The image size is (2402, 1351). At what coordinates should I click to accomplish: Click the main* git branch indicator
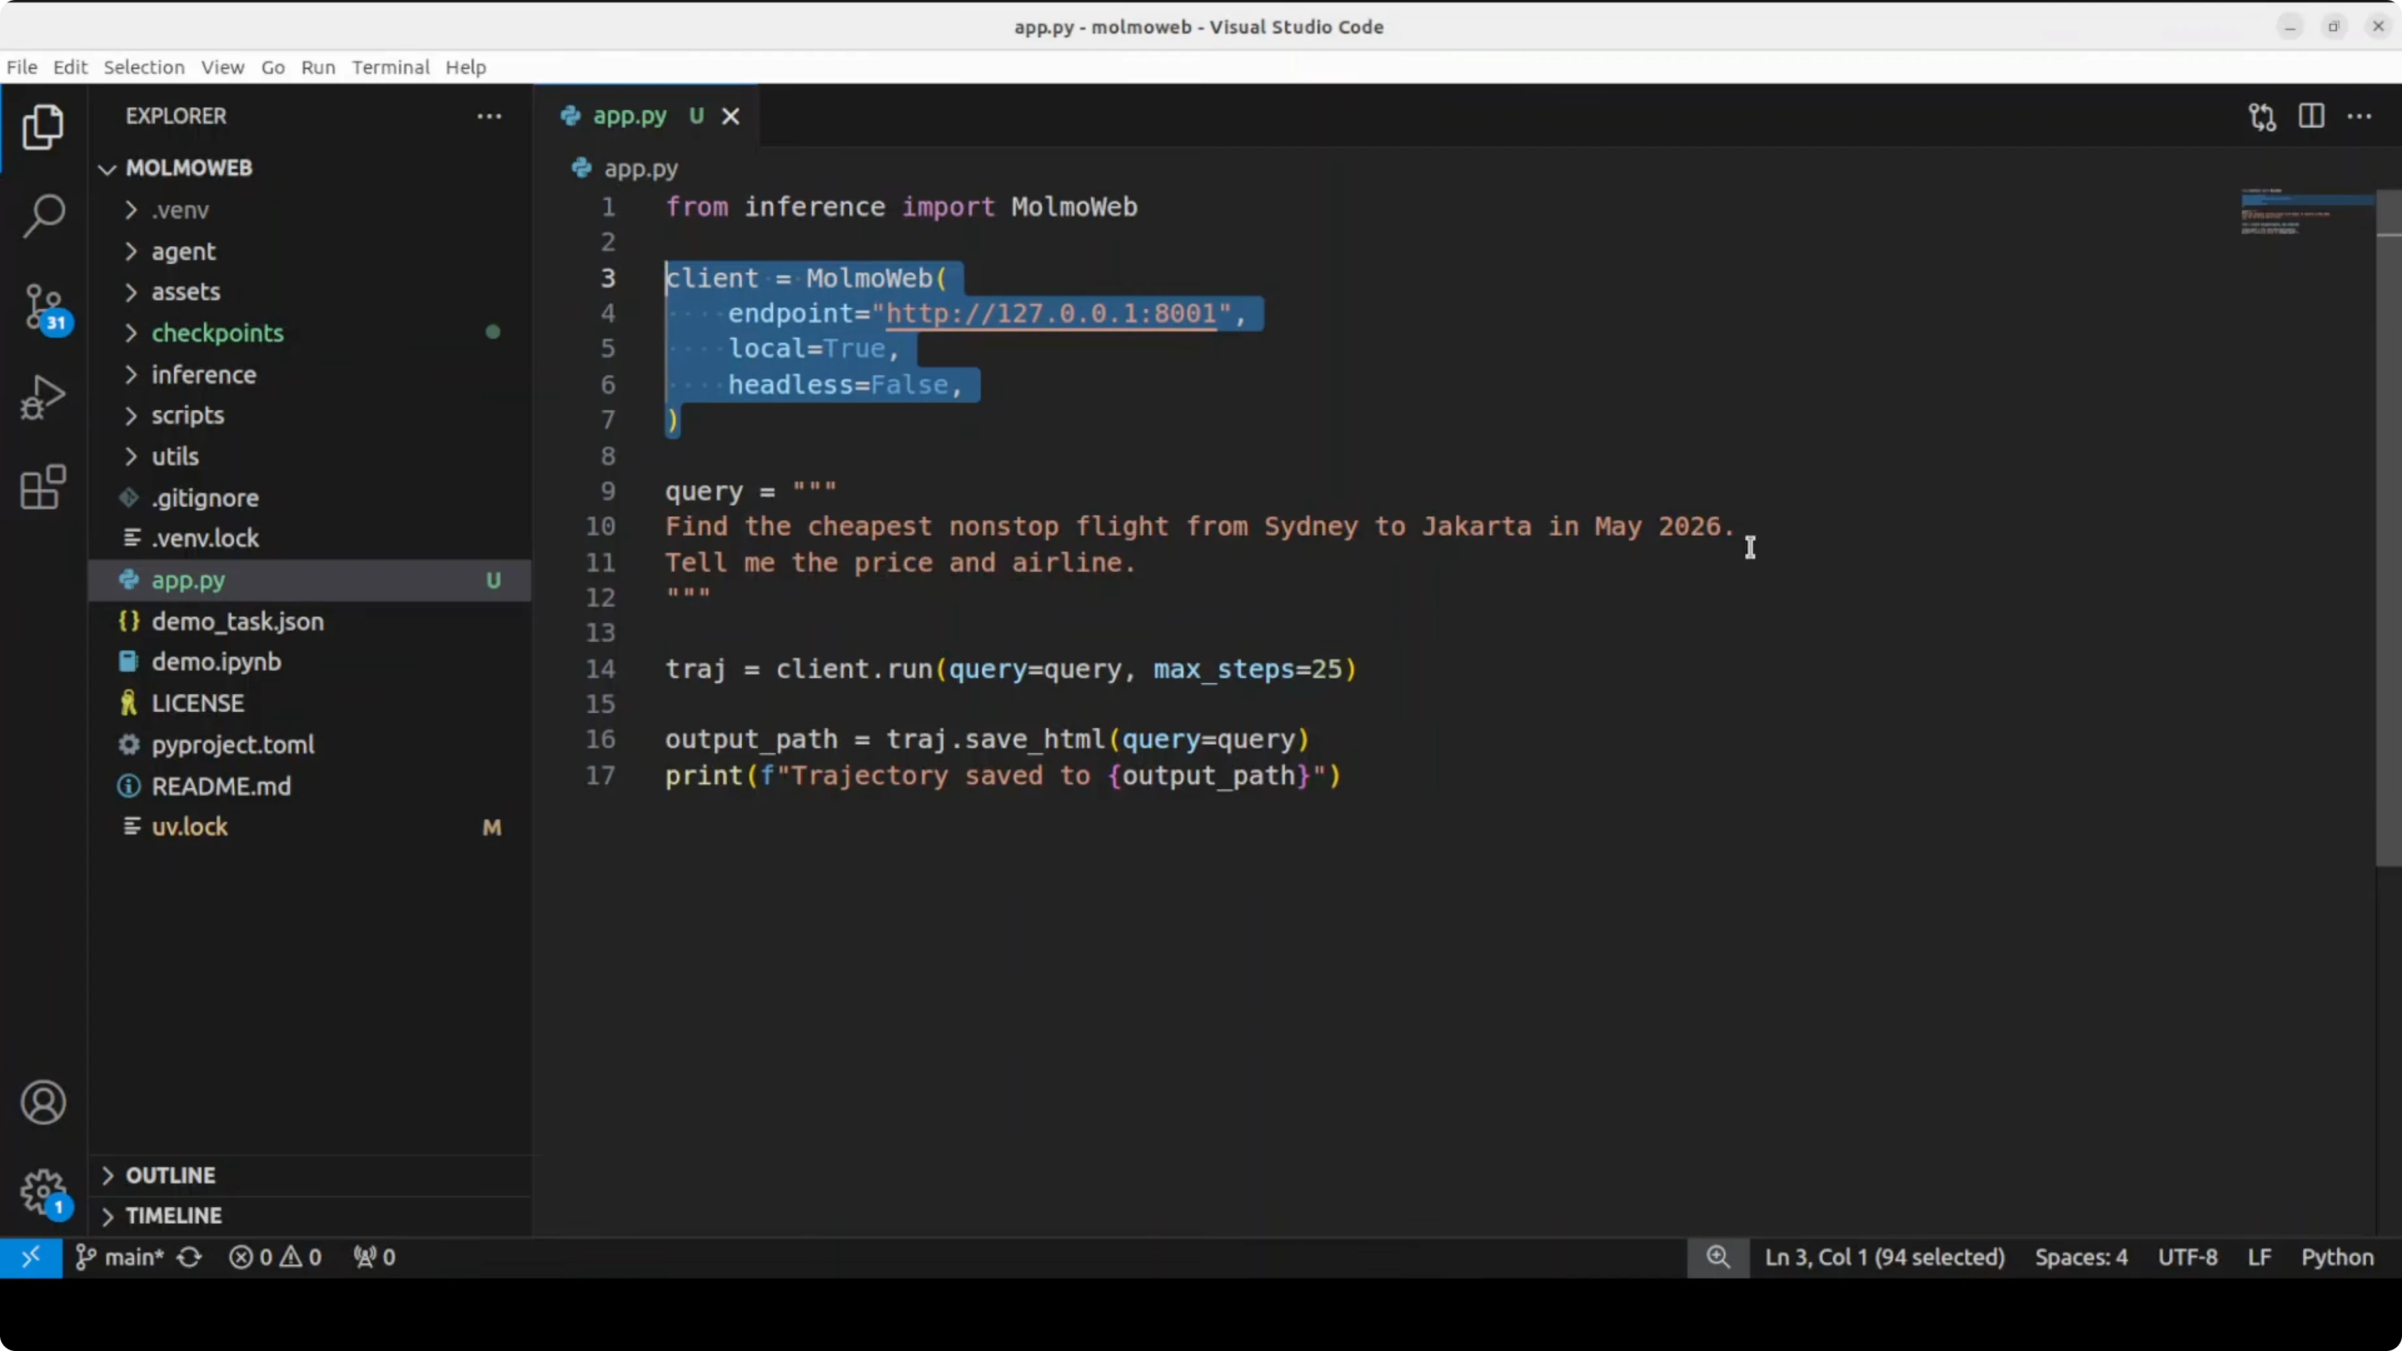(121, 1257)
